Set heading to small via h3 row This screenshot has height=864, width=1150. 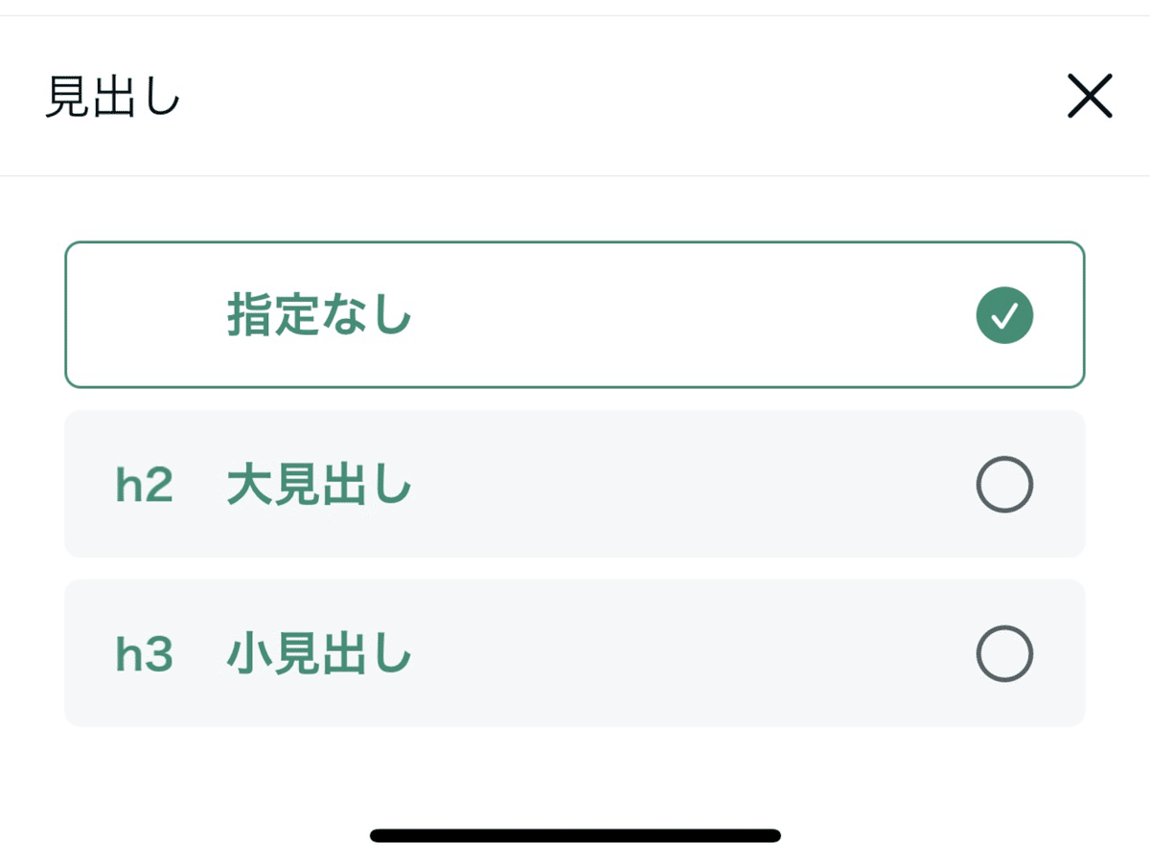tap(575, 653)
